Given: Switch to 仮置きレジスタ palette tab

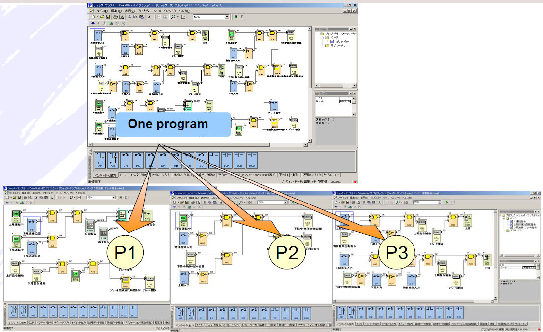Looking at the screenshot, I should (311, 175).
